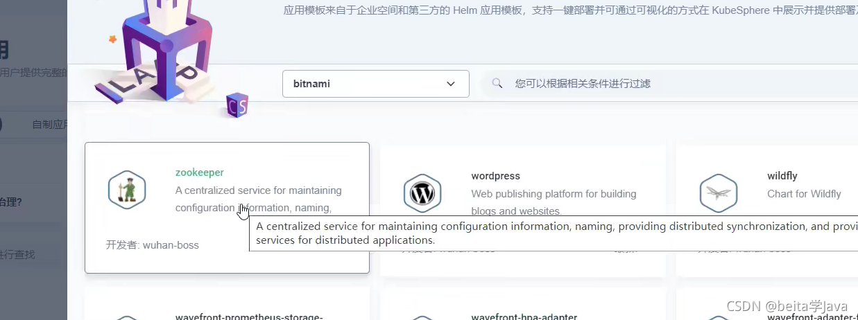858x320 pixels.
Task: Click the WordPress logo icon
Action: tap(422, 193)
